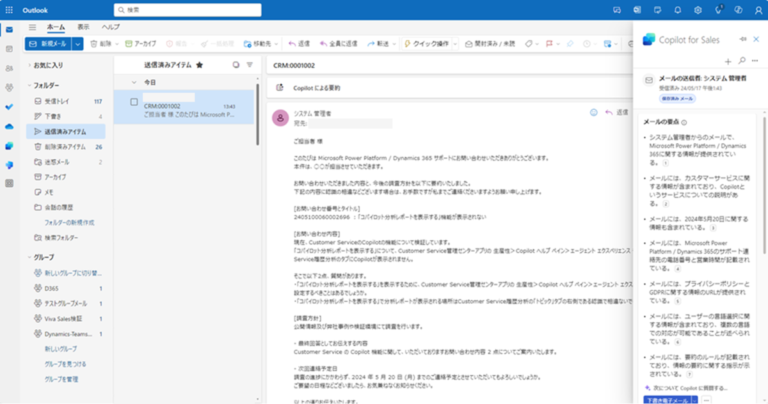The width and height of the screenshot is (768, 404).
Task: Open the 削除 dropdown arrow
Action: [x=118, y=44]
